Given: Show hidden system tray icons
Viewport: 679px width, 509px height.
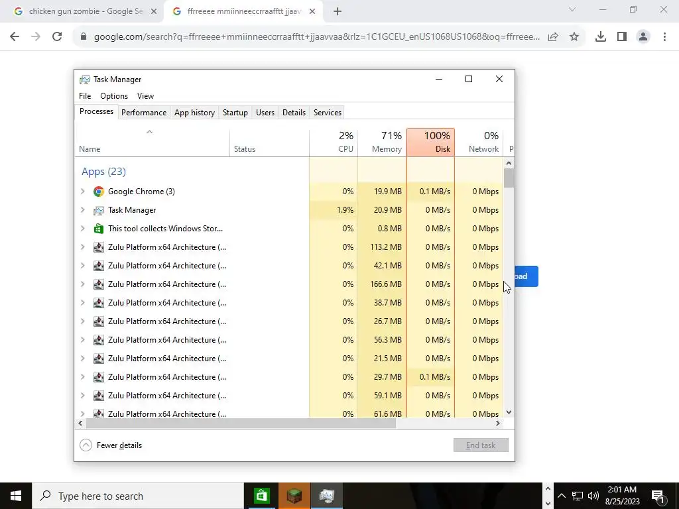Looking at the screenshot, I should click(x=561, y=496).
